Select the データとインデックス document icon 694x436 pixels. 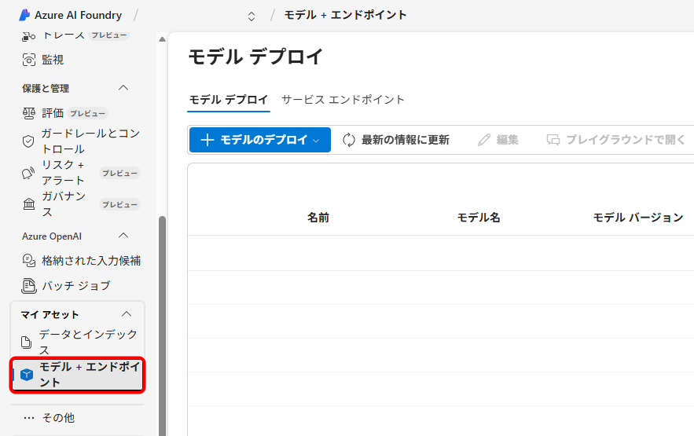[26, 343]
